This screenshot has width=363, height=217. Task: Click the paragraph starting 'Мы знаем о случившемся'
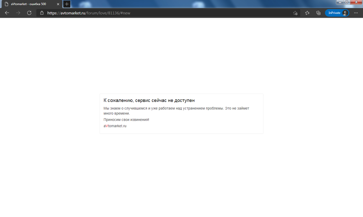coord(176,111)
